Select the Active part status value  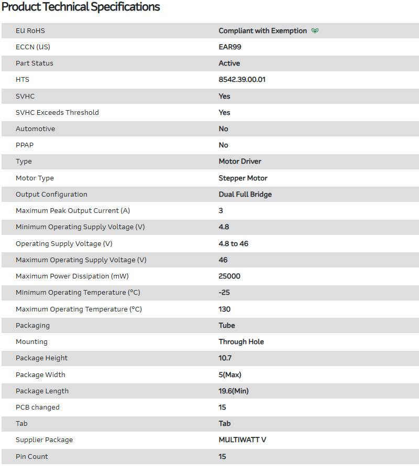coord(229,63)
